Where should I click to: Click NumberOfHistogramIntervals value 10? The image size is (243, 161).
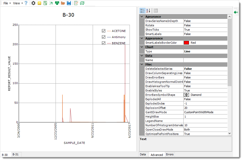pos(205,125)
